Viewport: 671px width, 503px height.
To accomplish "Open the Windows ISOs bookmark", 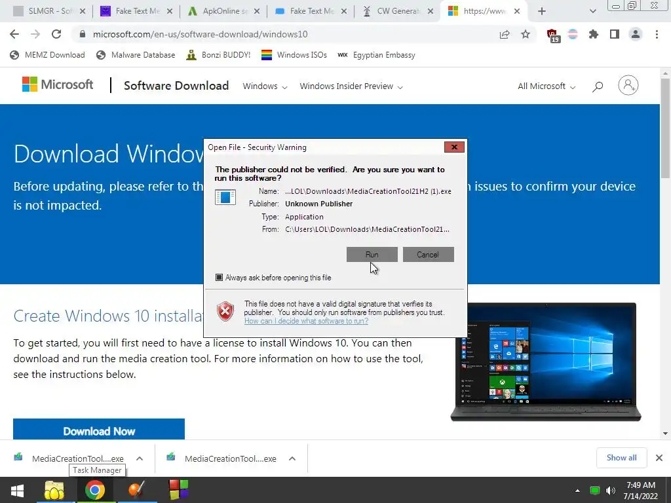I will point(294,55).
